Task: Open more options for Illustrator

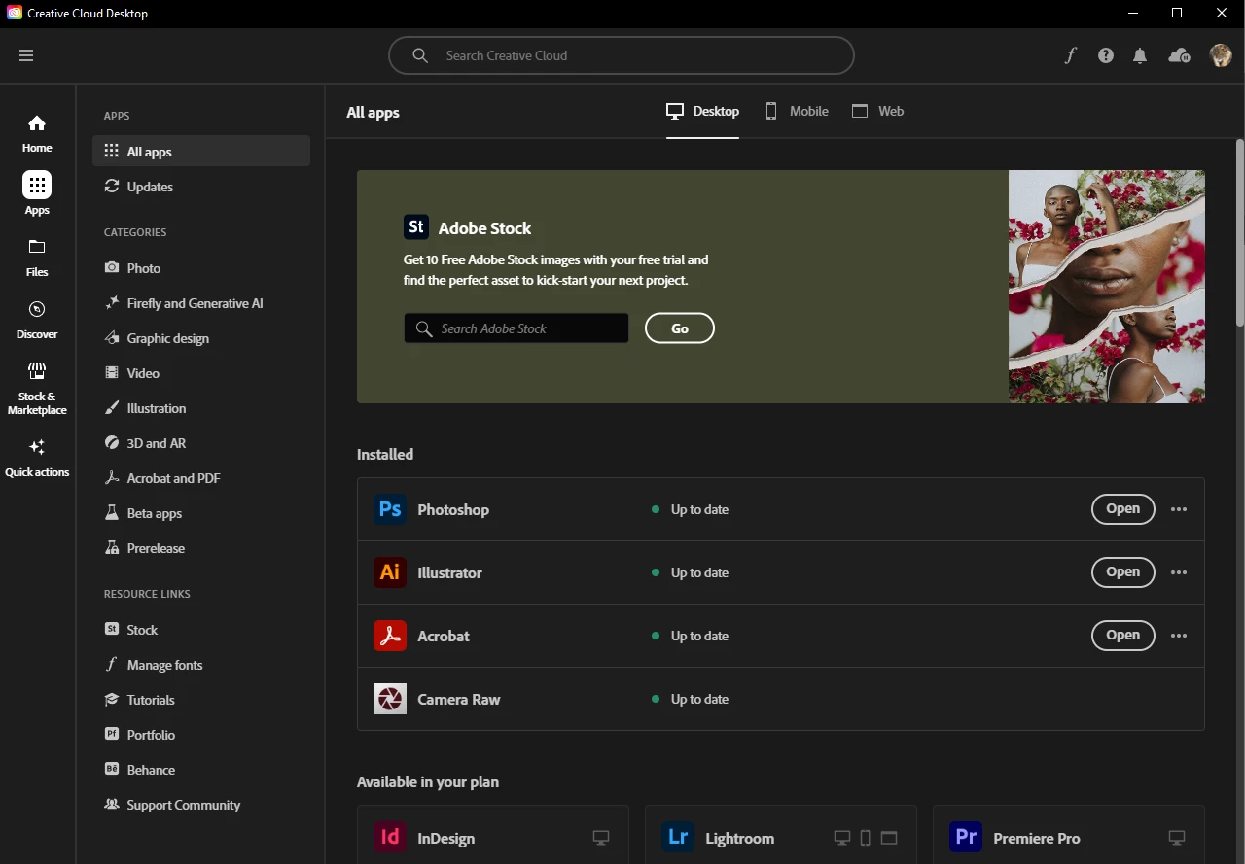Action: (x=1179, y=572)
